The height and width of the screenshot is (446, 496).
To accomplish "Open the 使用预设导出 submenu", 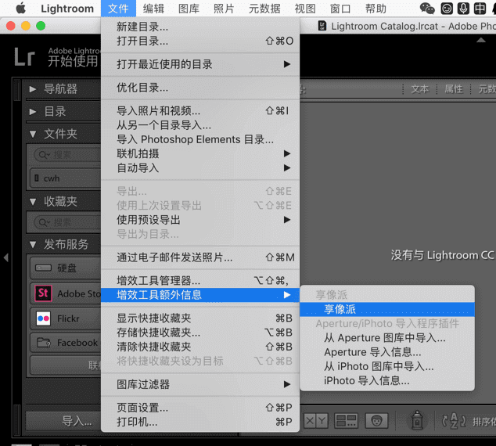I will [x=200, y=220].
